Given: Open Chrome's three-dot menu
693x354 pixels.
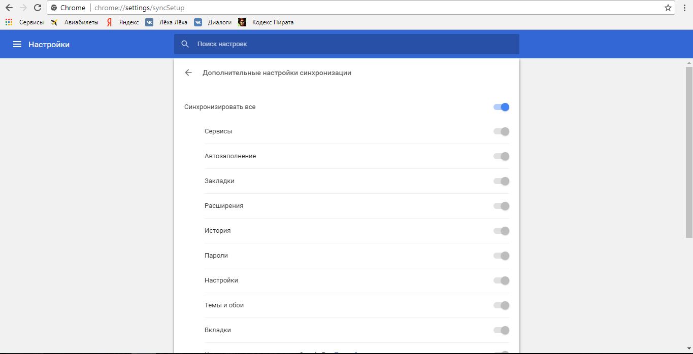Looking at the screenshot, I should [684, 8].
